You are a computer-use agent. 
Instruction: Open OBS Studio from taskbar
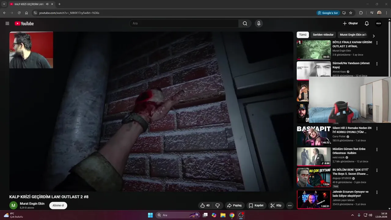(241, 215)
